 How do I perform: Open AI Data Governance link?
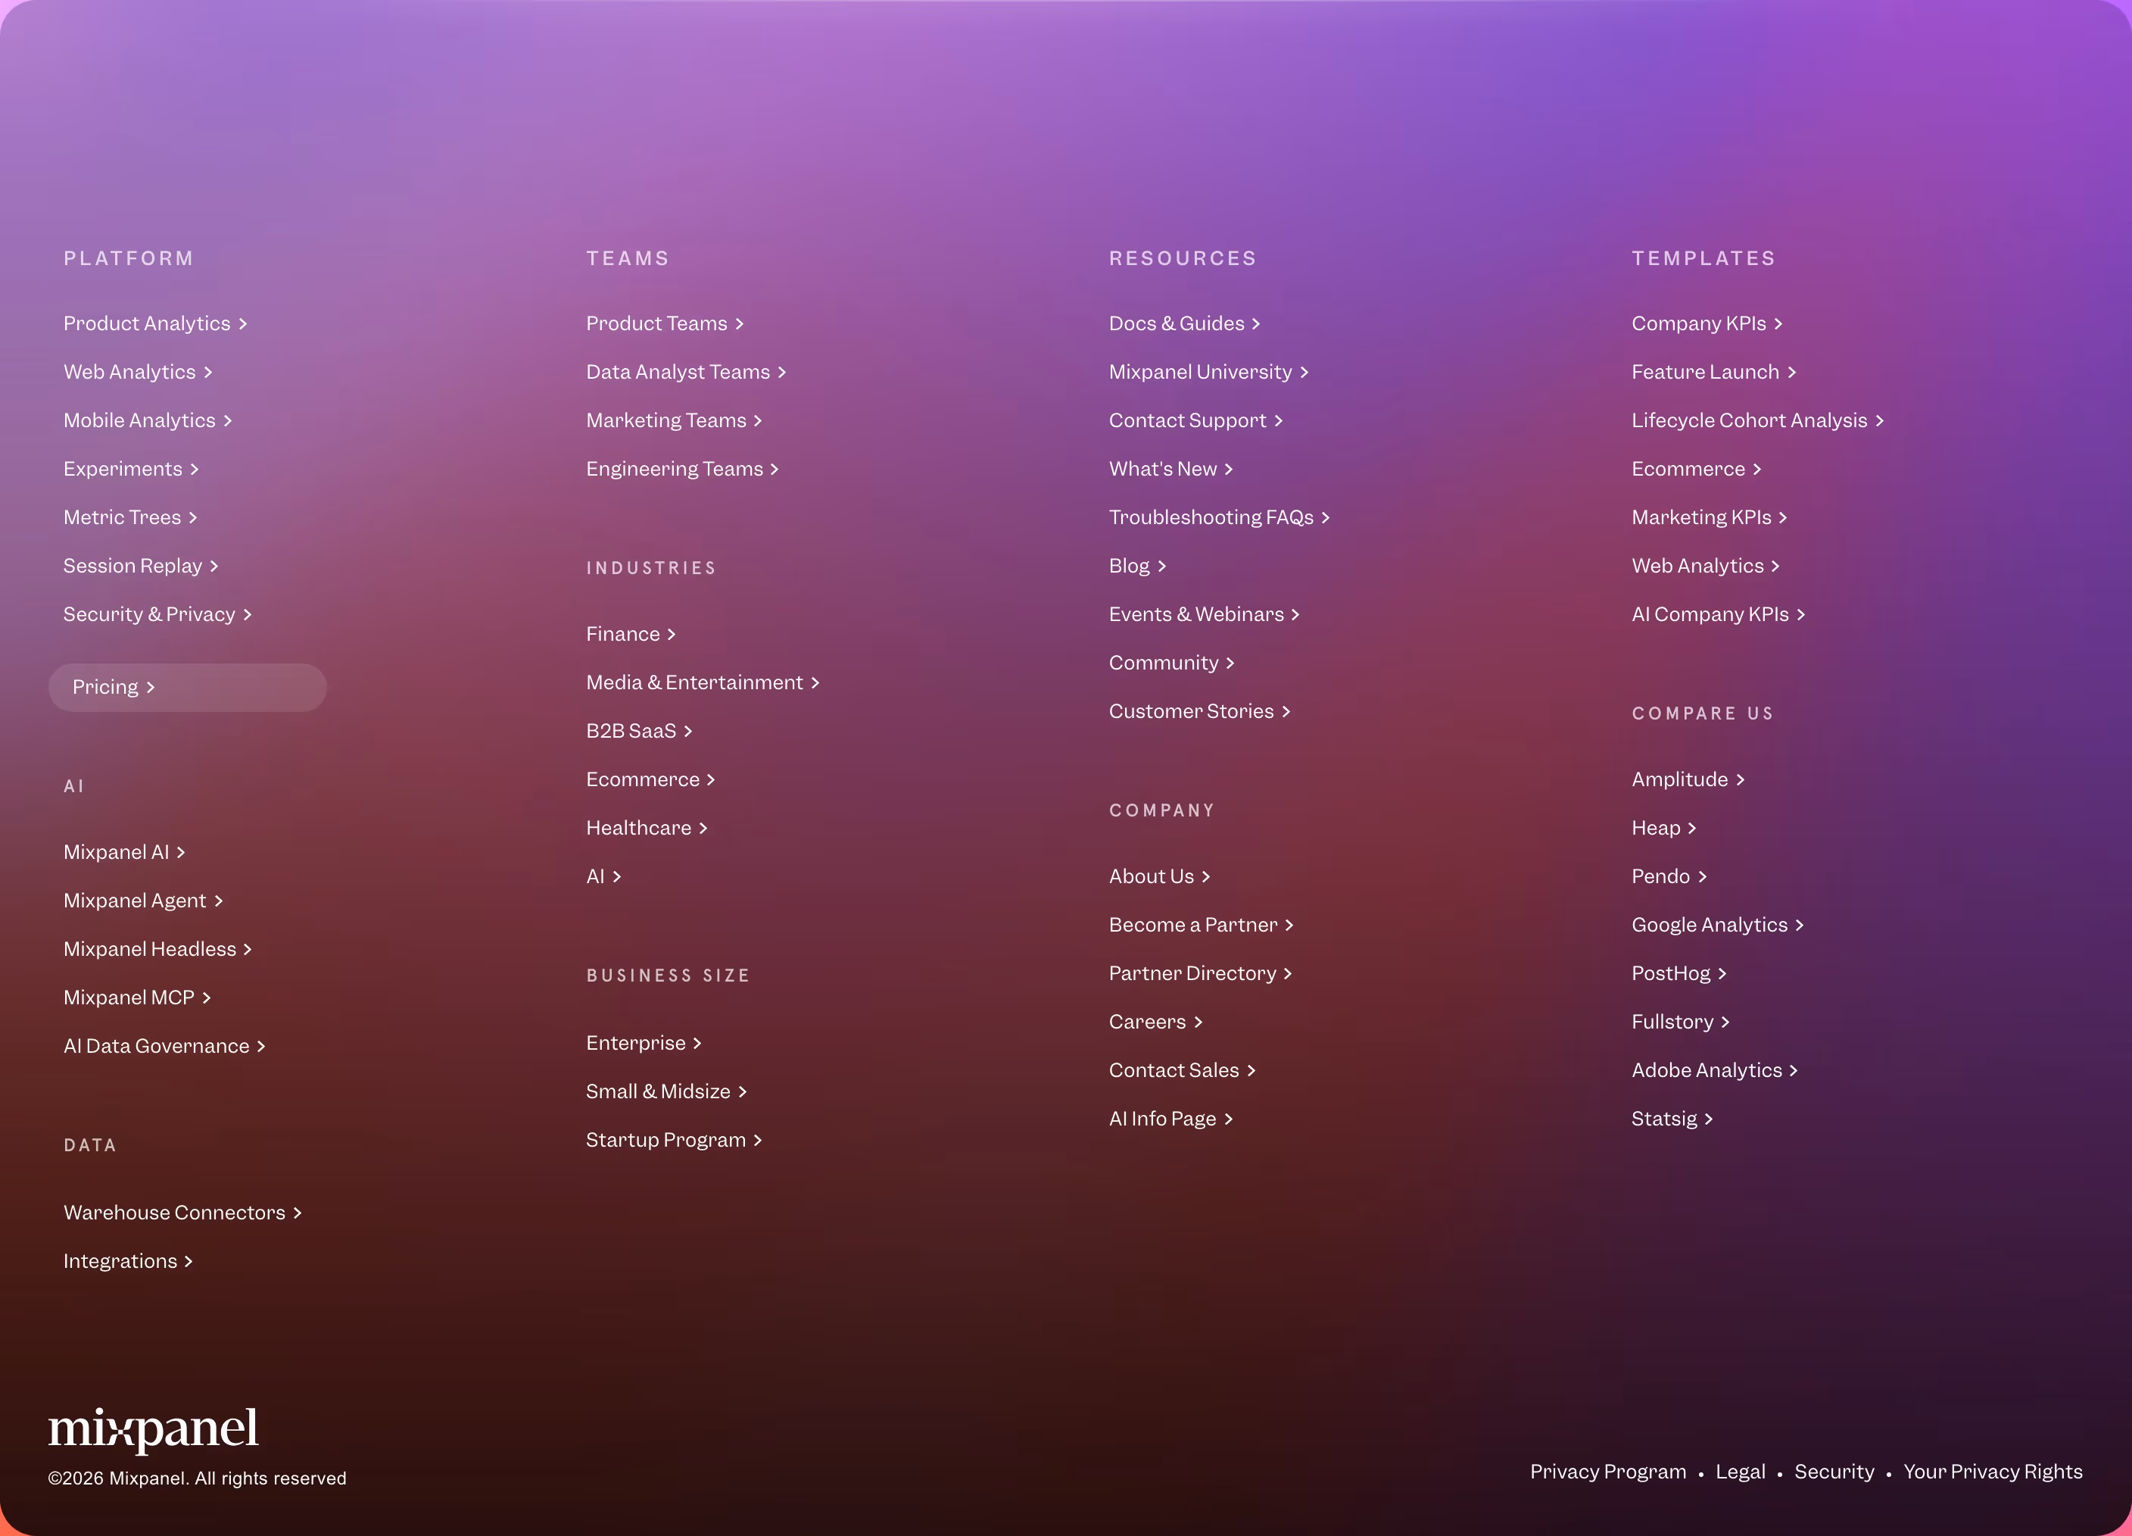(164, 1046)
